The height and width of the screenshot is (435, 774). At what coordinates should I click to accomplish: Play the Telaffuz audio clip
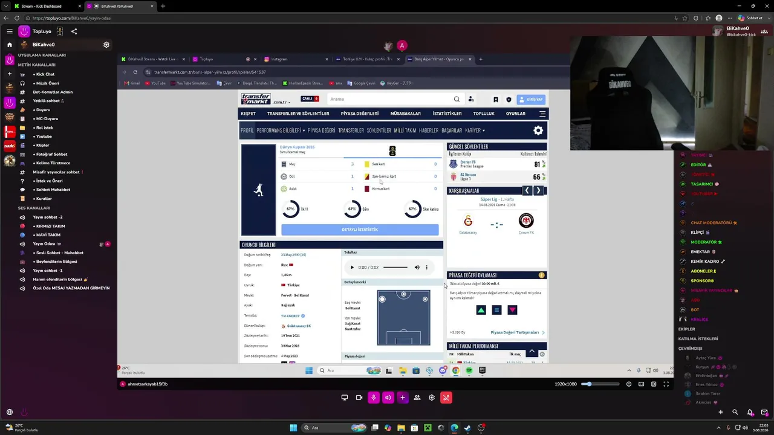[x=352, y=267]
